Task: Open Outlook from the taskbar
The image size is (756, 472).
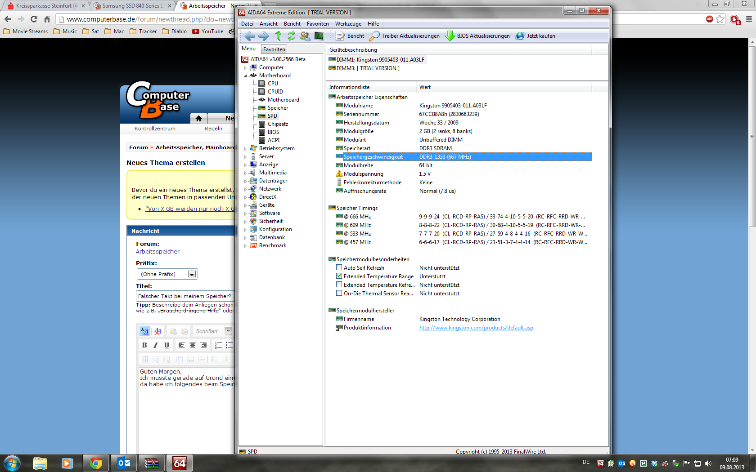Action: tap(123, 463)
